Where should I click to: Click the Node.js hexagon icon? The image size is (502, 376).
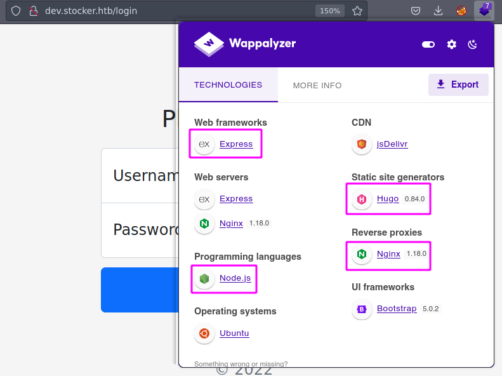pyautogui.click(x=204, y=278)
